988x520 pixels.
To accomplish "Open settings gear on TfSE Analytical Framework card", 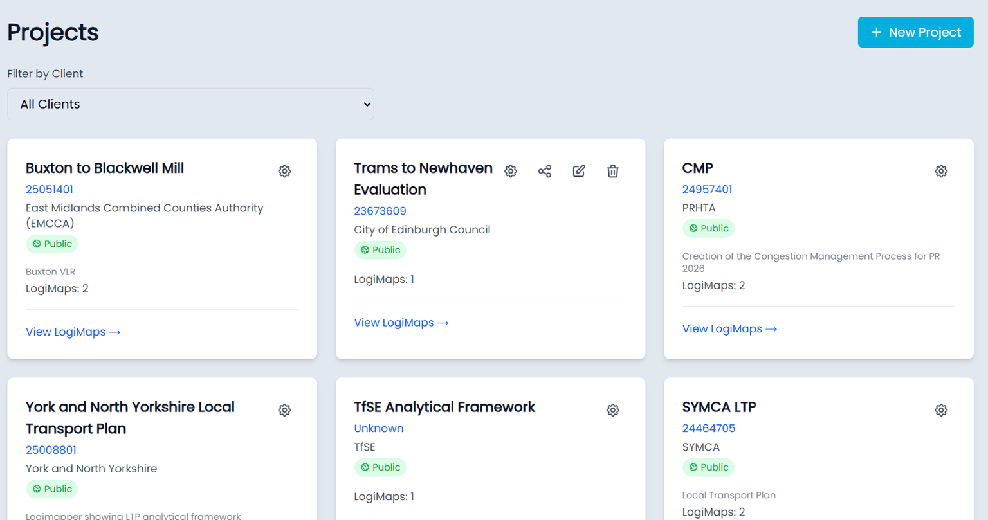I will (613, 410).
